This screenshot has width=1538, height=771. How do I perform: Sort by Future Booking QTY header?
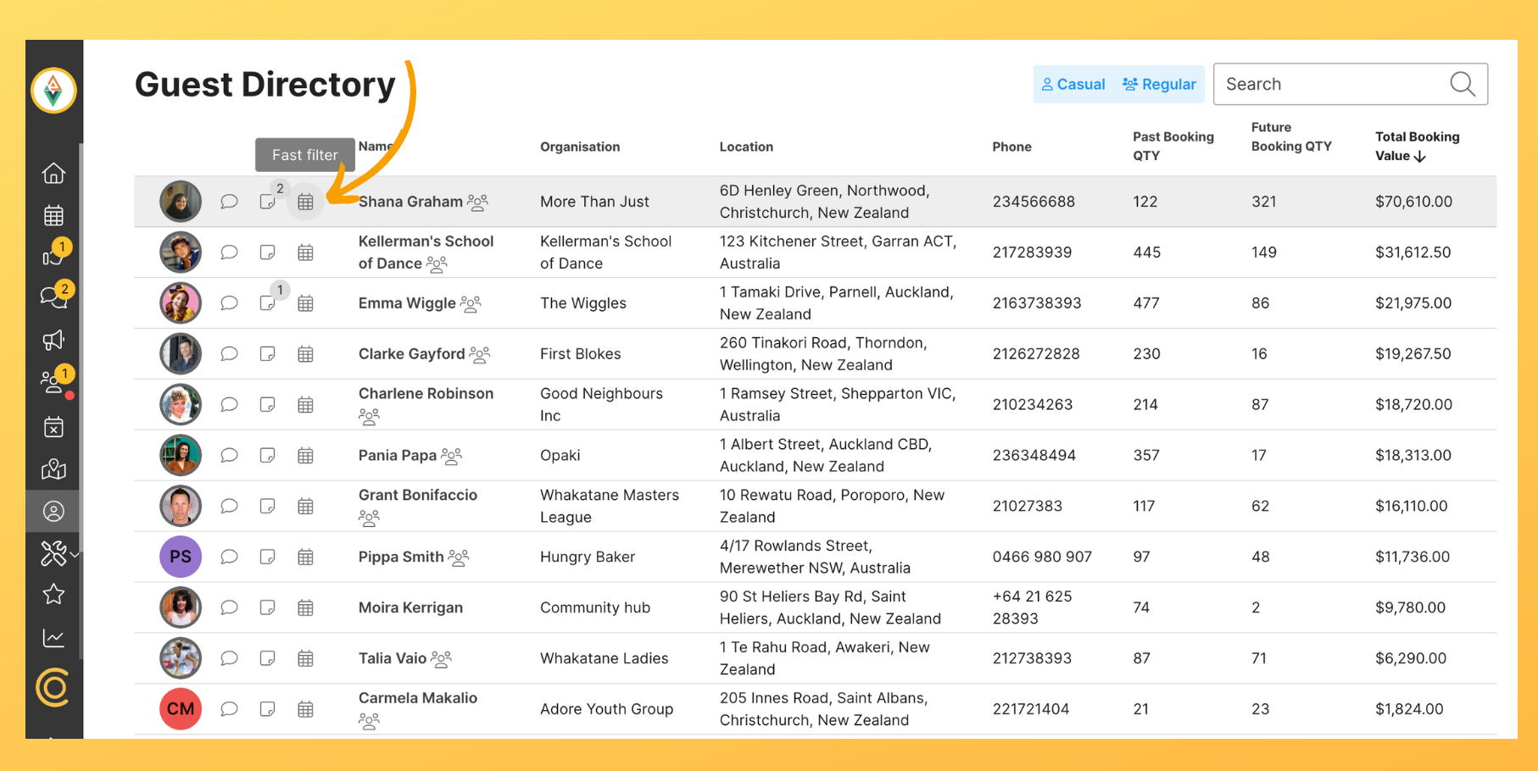click(1291, 136)
